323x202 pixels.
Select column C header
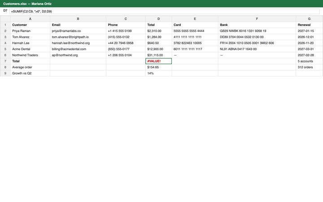click(126, 19)
